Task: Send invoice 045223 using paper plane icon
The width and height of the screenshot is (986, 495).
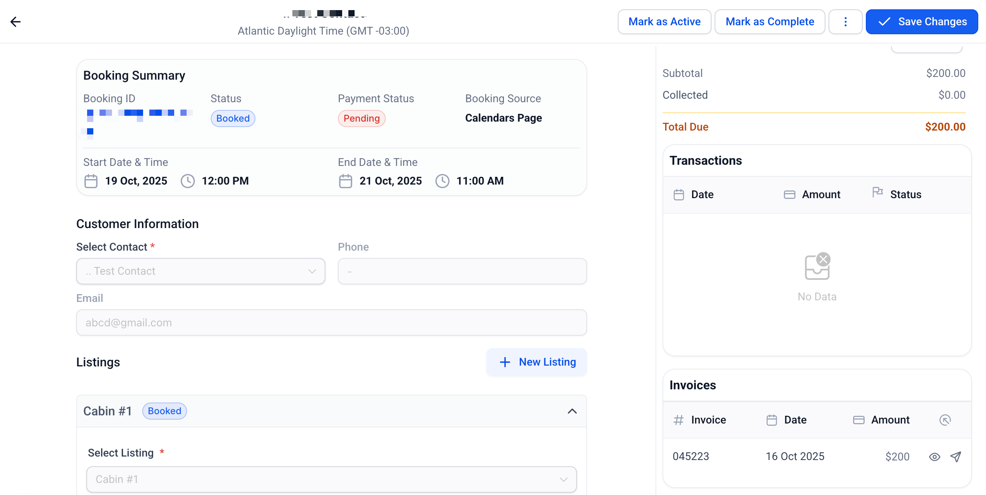Action: (956, 457)
